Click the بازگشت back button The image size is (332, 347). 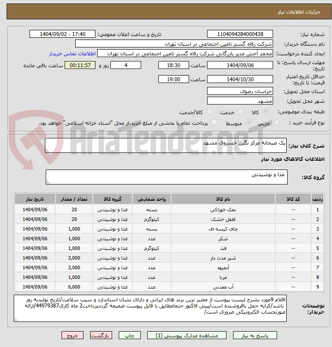coord(101,335)
